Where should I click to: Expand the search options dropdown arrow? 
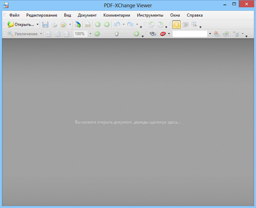(x=243, y=34)
